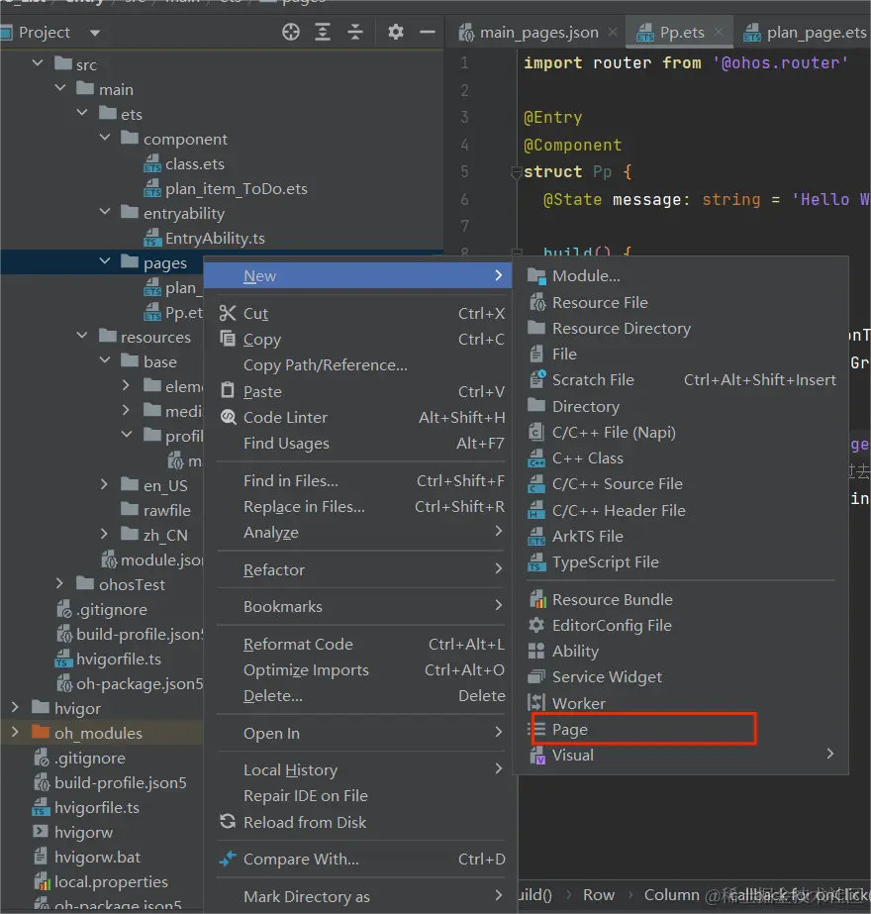Open Project panel settings gear
871x914 pixels.
click(396, 32)
